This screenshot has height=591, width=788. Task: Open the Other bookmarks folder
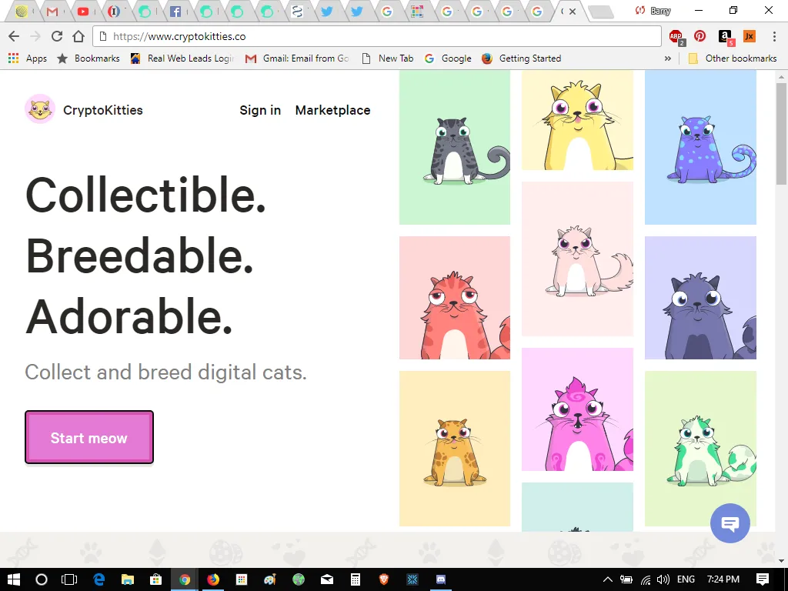733,58
